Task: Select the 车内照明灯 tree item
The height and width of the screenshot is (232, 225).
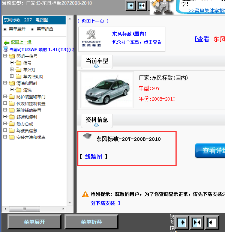Action: point(33,77)
